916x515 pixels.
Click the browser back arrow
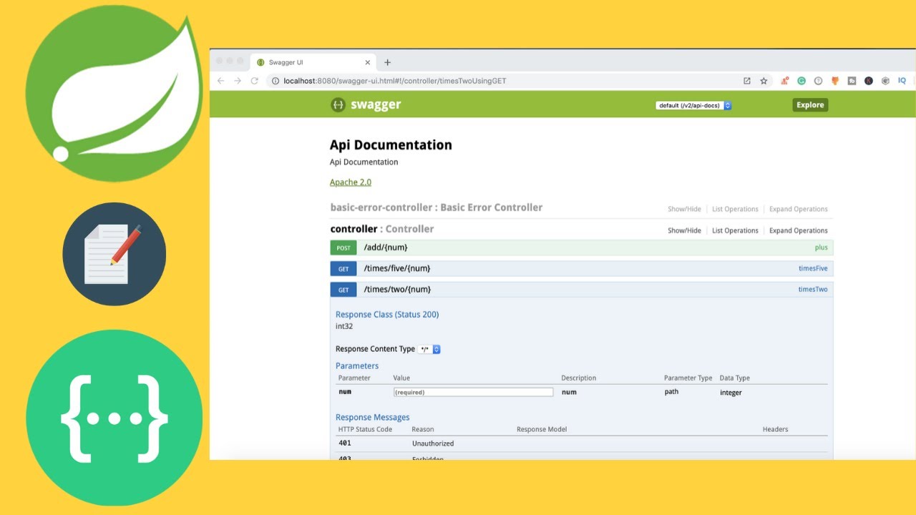(x=220, y=81)
